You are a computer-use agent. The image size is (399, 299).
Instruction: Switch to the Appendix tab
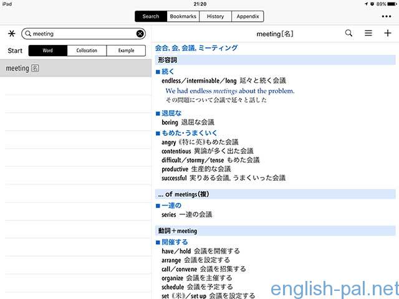click(x=248, y=16)
